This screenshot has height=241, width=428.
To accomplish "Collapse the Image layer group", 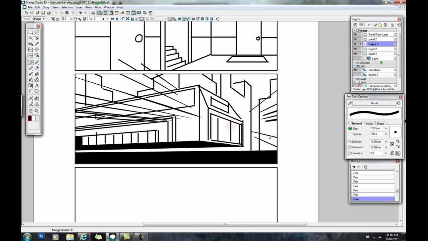I will pyautogui.click(x=354, y=30).
